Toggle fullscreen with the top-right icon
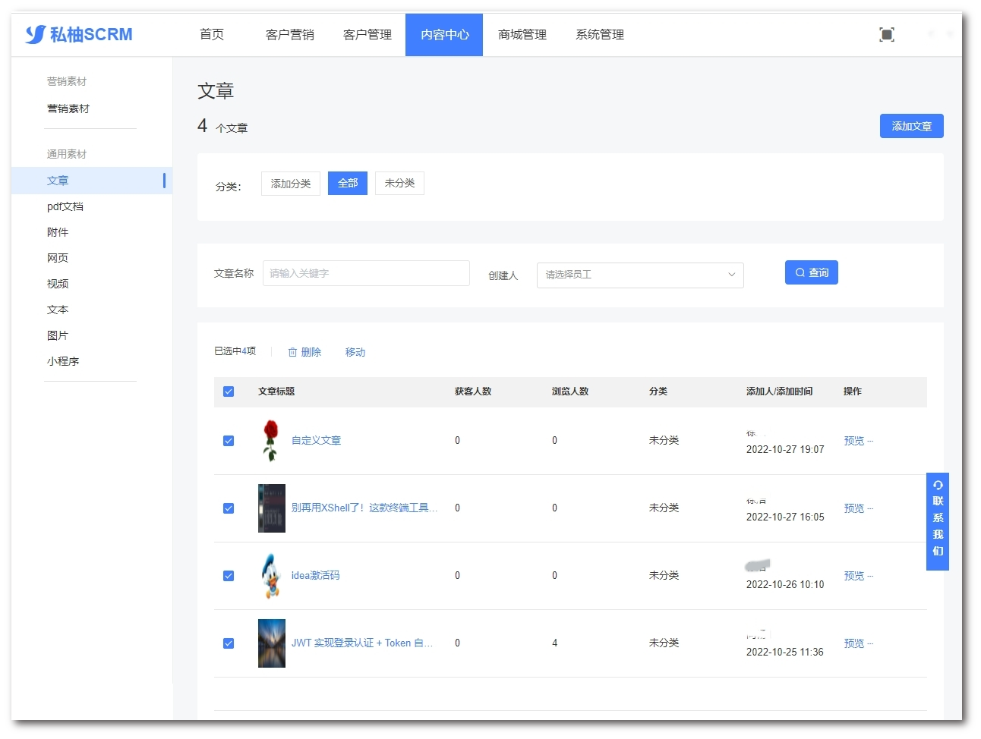This screenshot has width=981, height=739. tap(886, 35)
